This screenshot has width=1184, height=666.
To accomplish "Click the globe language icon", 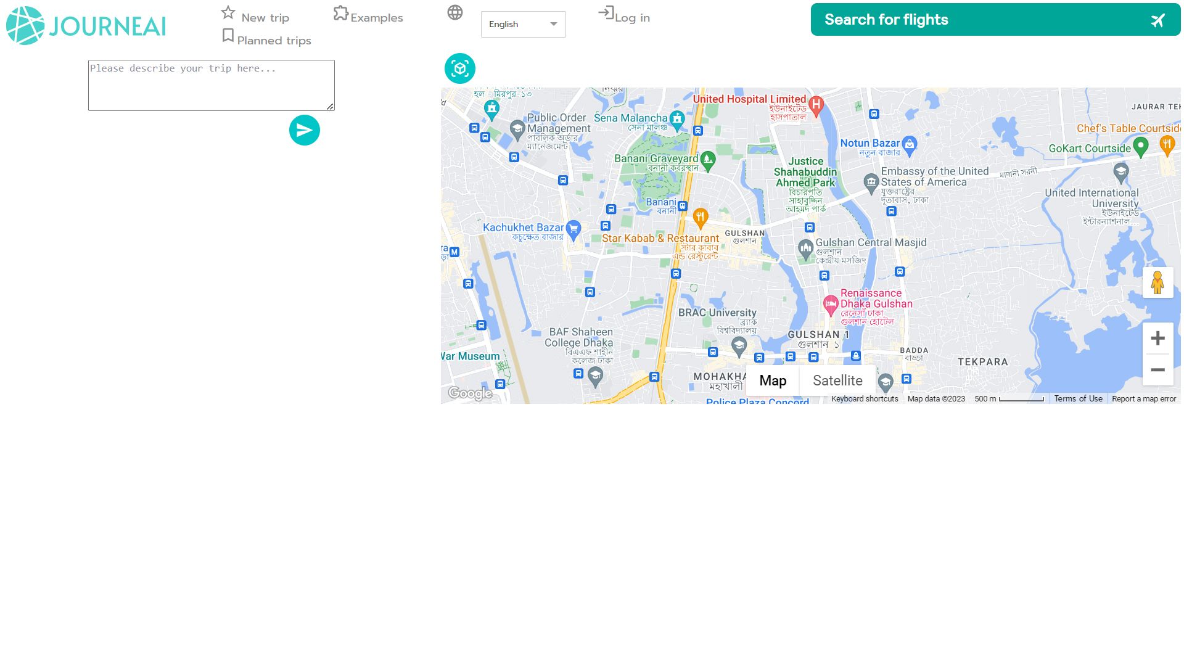I will 455,12.
